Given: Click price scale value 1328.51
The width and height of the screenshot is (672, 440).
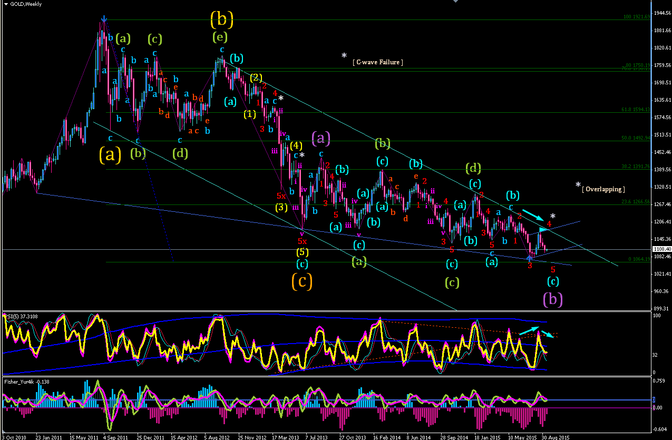Looking at the screenshot, I should click(661, 187).
